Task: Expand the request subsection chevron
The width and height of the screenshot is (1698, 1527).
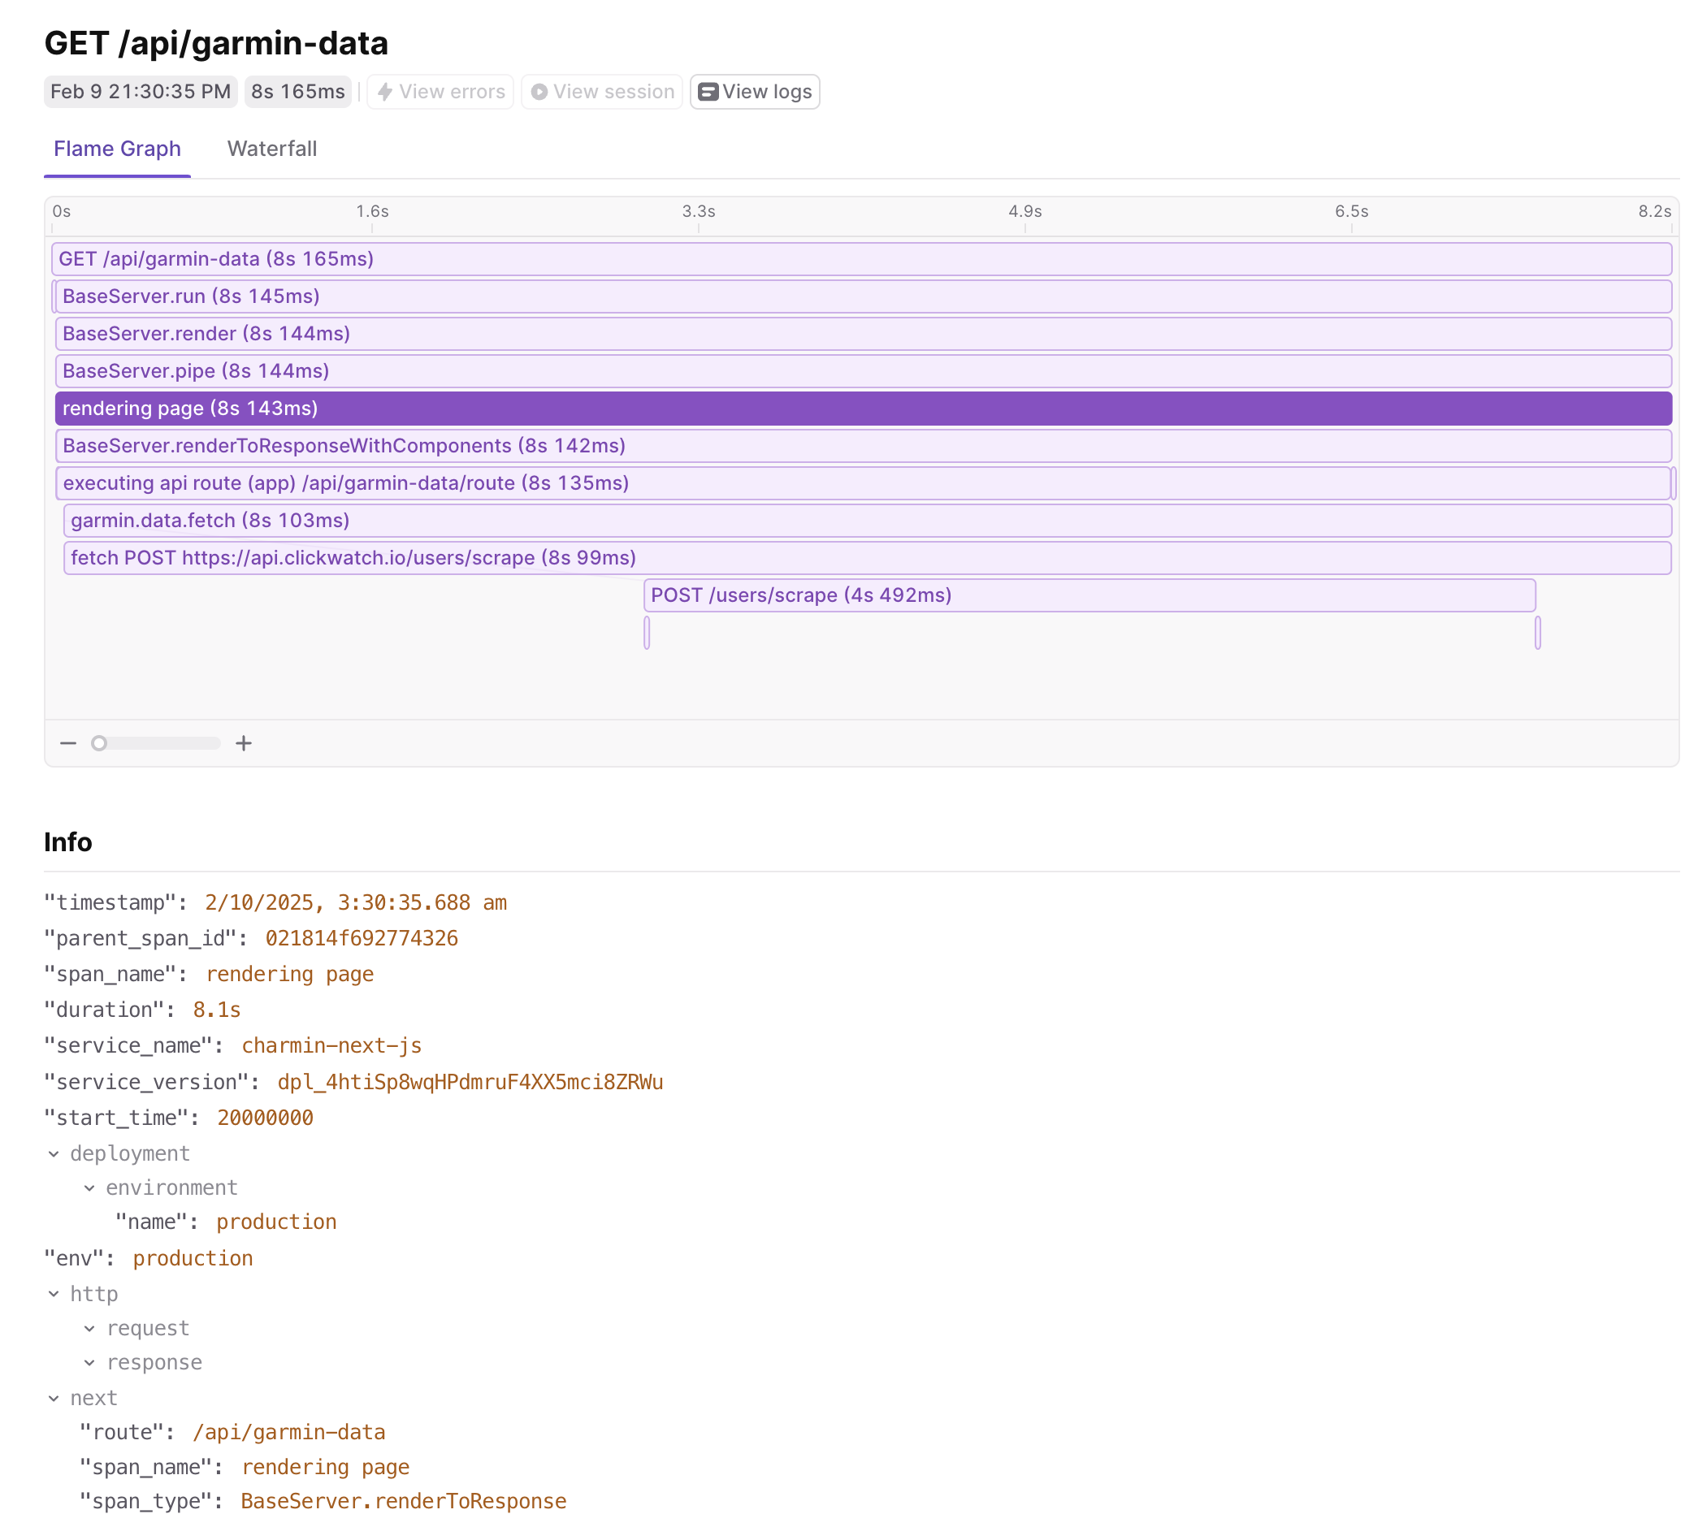Action: [90, 1328]
